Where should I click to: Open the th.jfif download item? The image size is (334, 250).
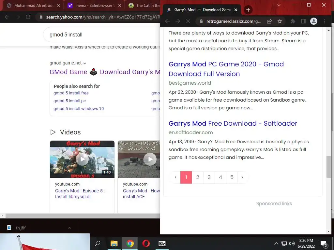[x=20, y=228]
